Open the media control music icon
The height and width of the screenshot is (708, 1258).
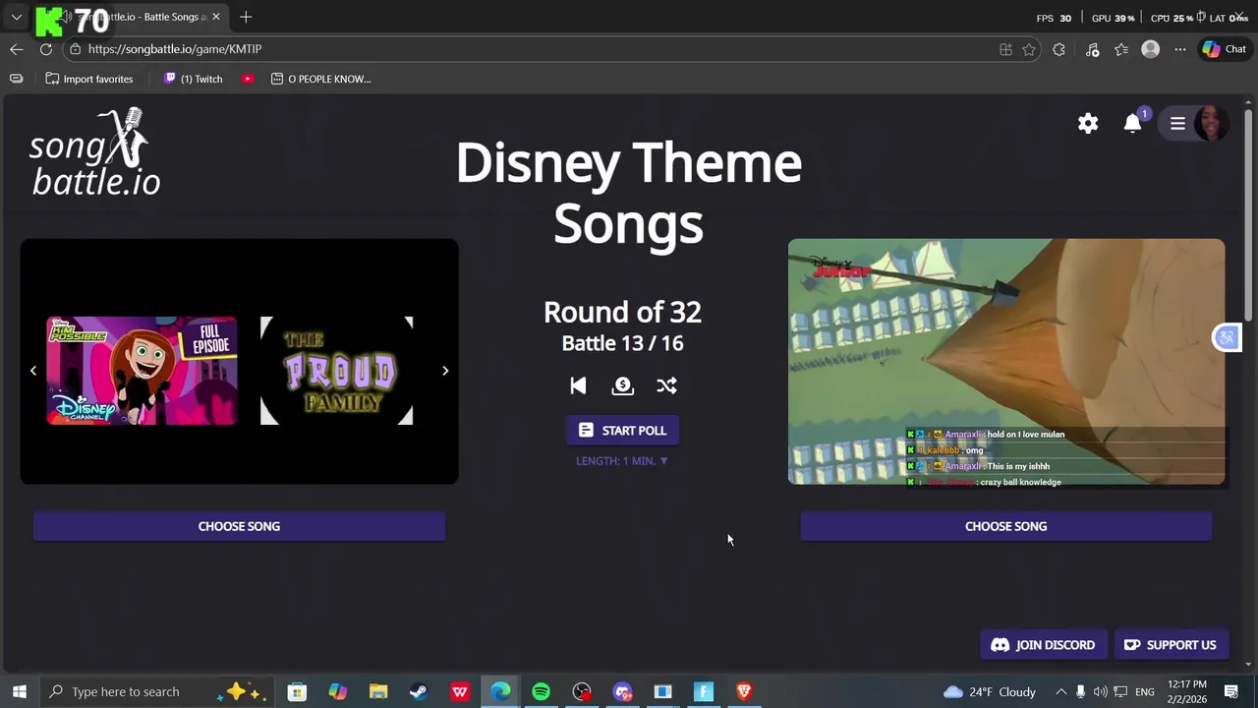click(1092, 49)
